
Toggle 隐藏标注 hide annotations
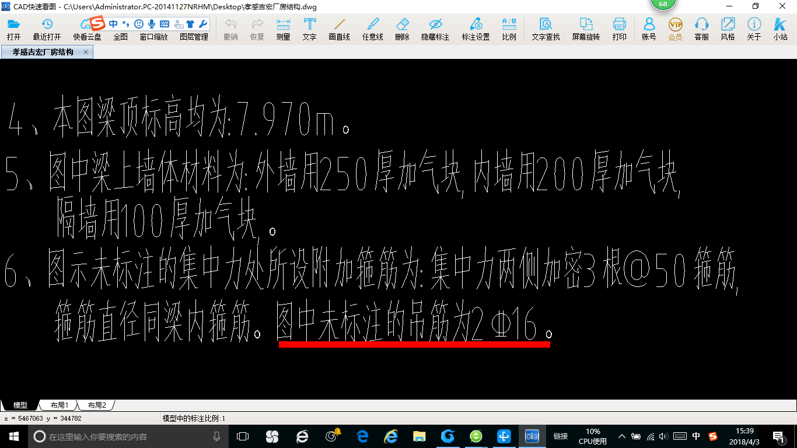click(x=435, y=29)
